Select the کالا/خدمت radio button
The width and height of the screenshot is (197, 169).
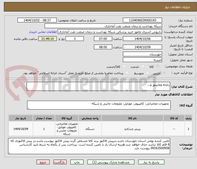click(x=124, y=66)
